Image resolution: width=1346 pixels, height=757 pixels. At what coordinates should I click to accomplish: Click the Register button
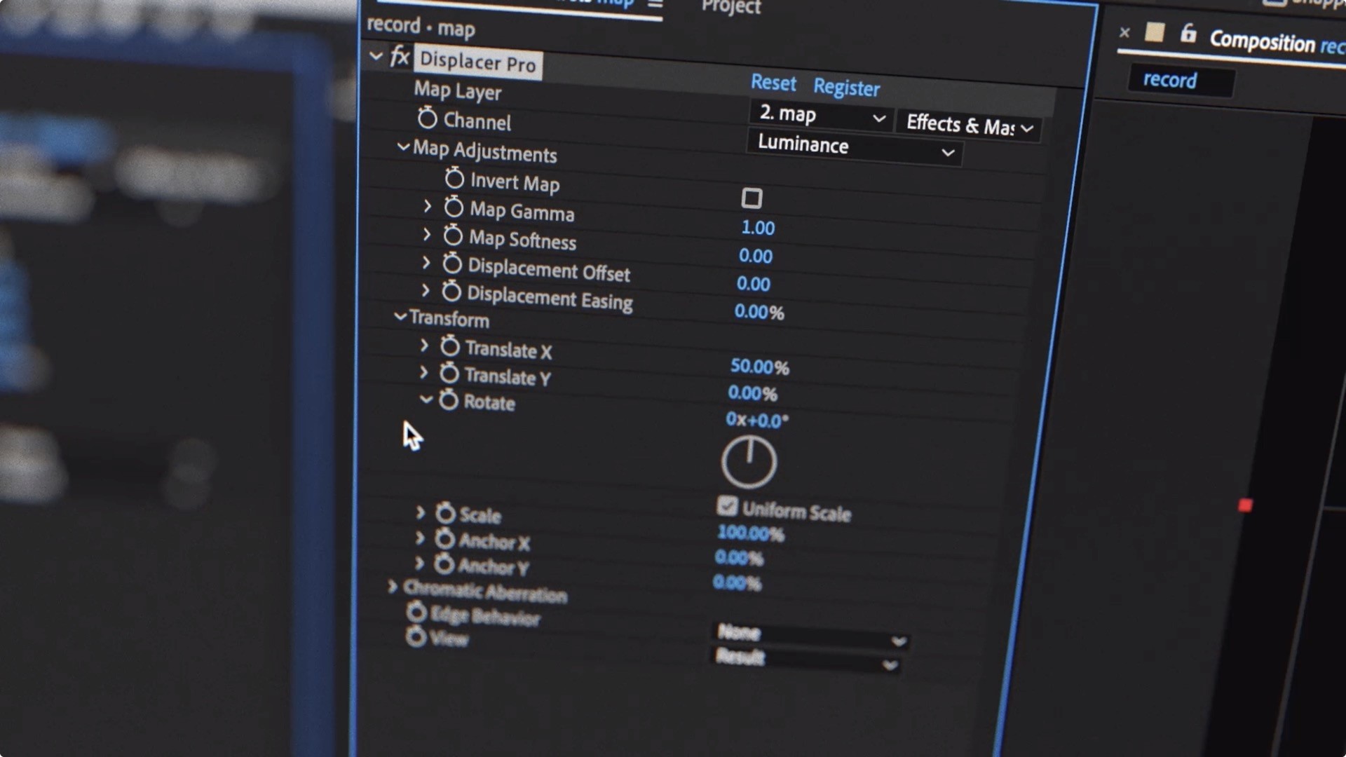point(847,86)
